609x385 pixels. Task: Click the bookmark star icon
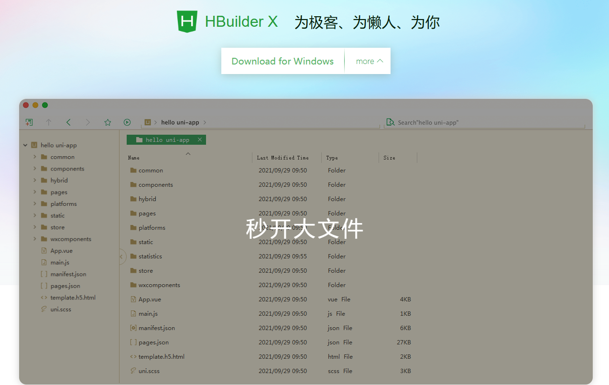point(108,122)
